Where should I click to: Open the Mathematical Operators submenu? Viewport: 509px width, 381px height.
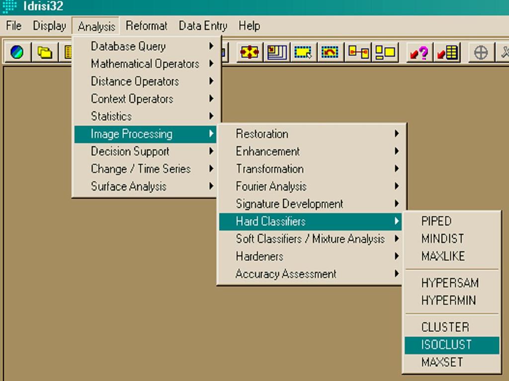[x=146, y=64]
